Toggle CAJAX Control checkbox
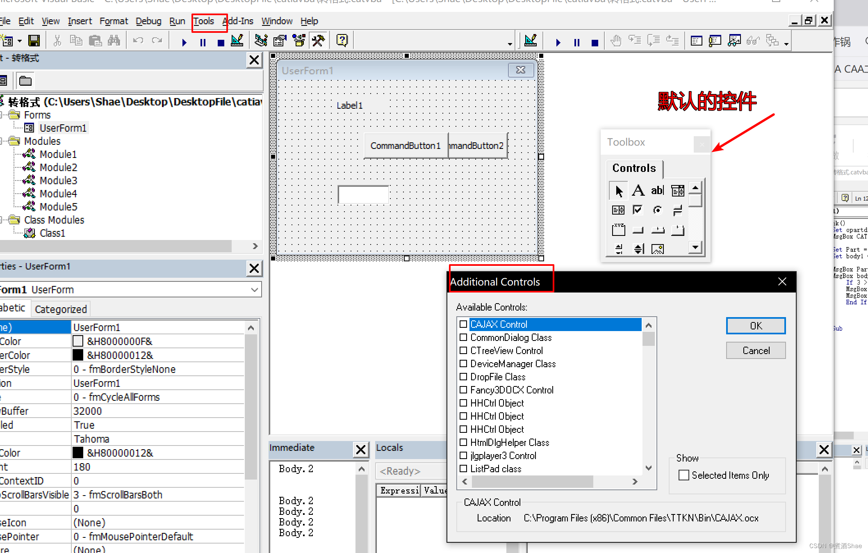The height and width of the screenshot is (553, 868). (x=462, y=323)
